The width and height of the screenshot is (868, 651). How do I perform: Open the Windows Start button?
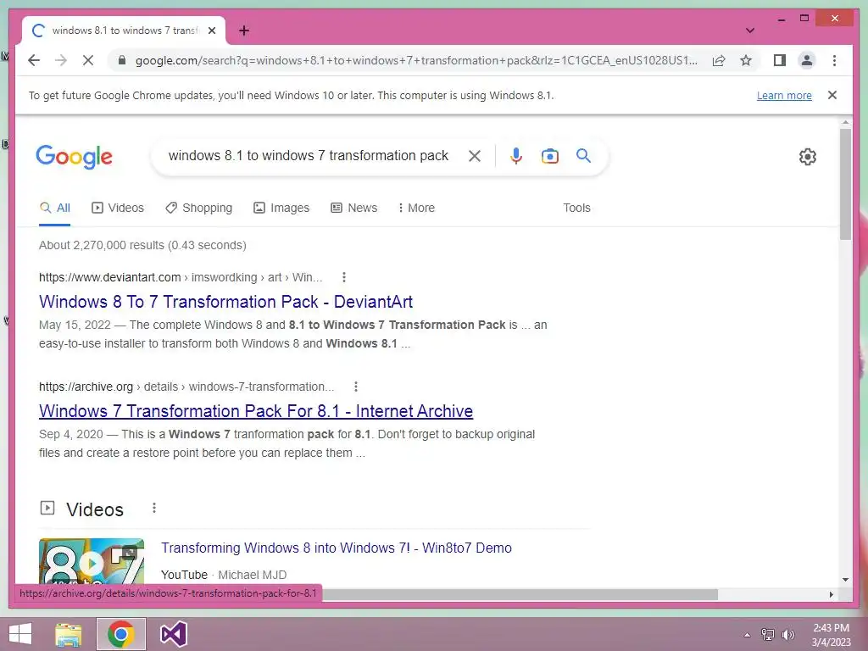click(20, 634)
